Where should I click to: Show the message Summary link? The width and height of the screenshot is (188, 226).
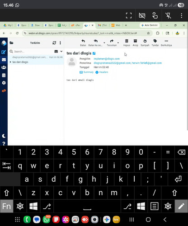click(86, 72)
